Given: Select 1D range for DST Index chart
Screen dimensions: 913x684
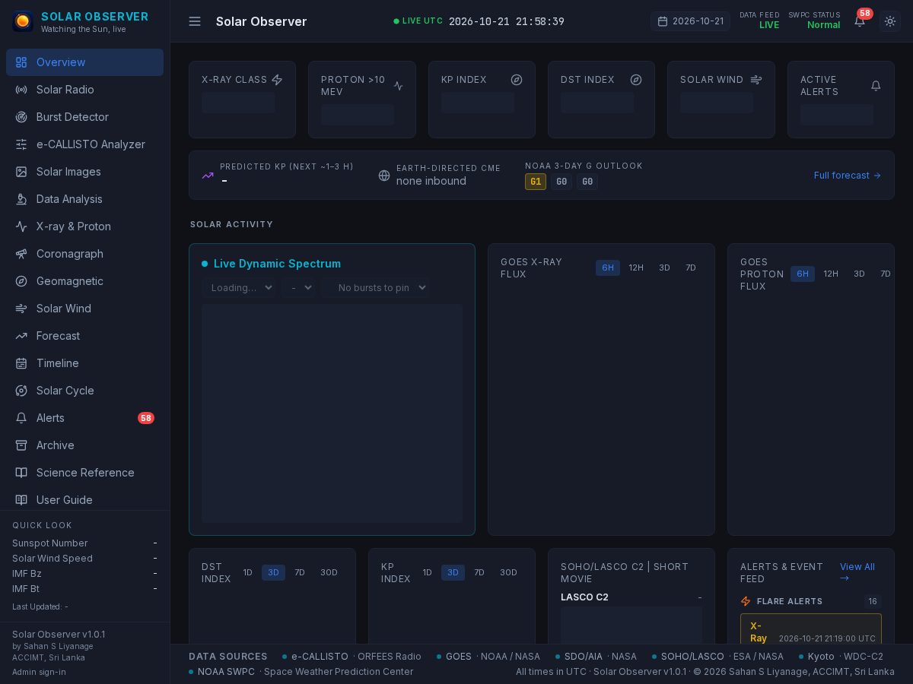Looking at the screenshot, I should 247,572.
